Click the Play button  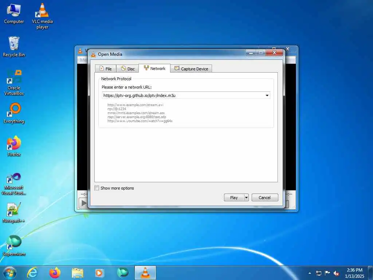[234, 197]
